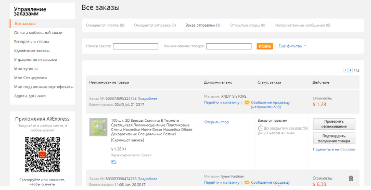This screenshot has width=371, height=190.
Task: Open "Управление отзывами" in the sidebar
Action: tap(35, 60)
